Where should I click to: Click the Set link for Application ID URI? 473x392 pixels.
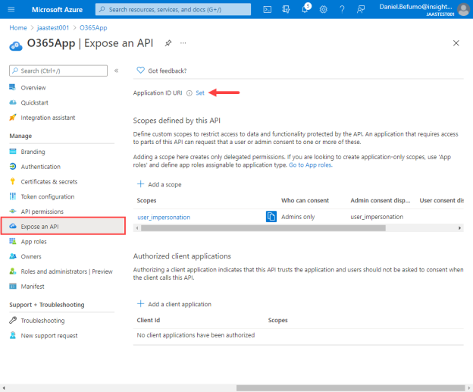pos(200,93)
